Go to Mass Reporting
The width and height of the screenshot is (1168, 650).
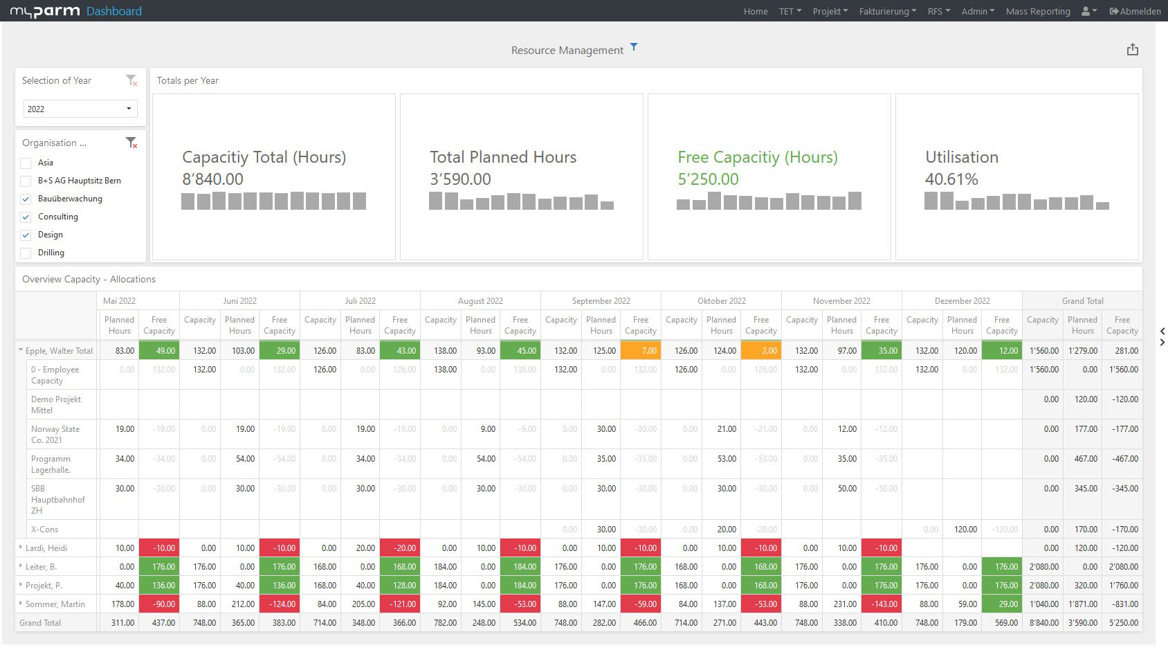point(1037,11)
